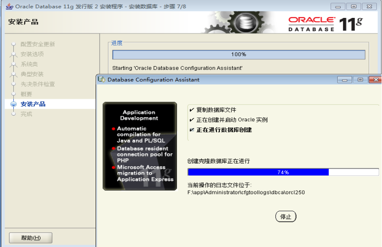Viewport: 382px width, 247px height.
Task: Click the text 正在进行数据库创建
Action: click(x=224, y=130)
